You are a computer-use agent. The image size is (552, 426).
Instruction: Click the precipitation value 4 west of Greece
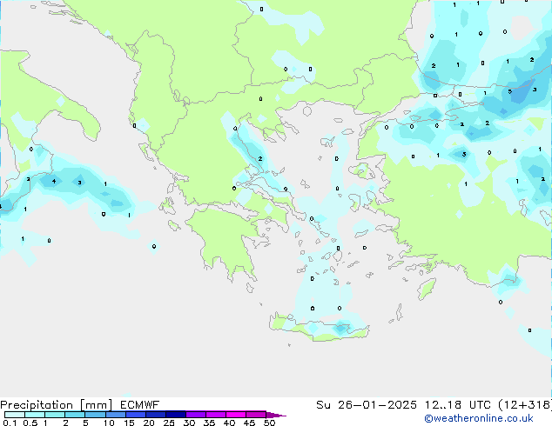point(54,182)
